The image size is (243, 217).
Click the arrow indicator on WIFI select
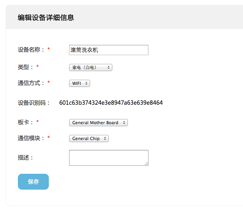pos(86,83)
